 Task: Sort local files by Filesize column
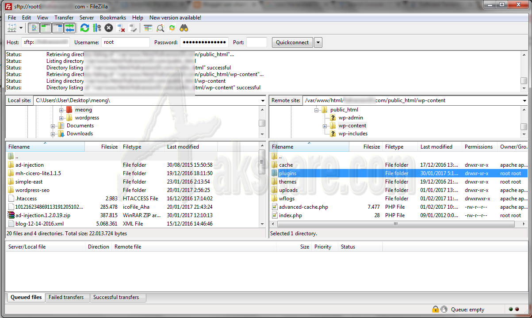(x=102, y=147)
